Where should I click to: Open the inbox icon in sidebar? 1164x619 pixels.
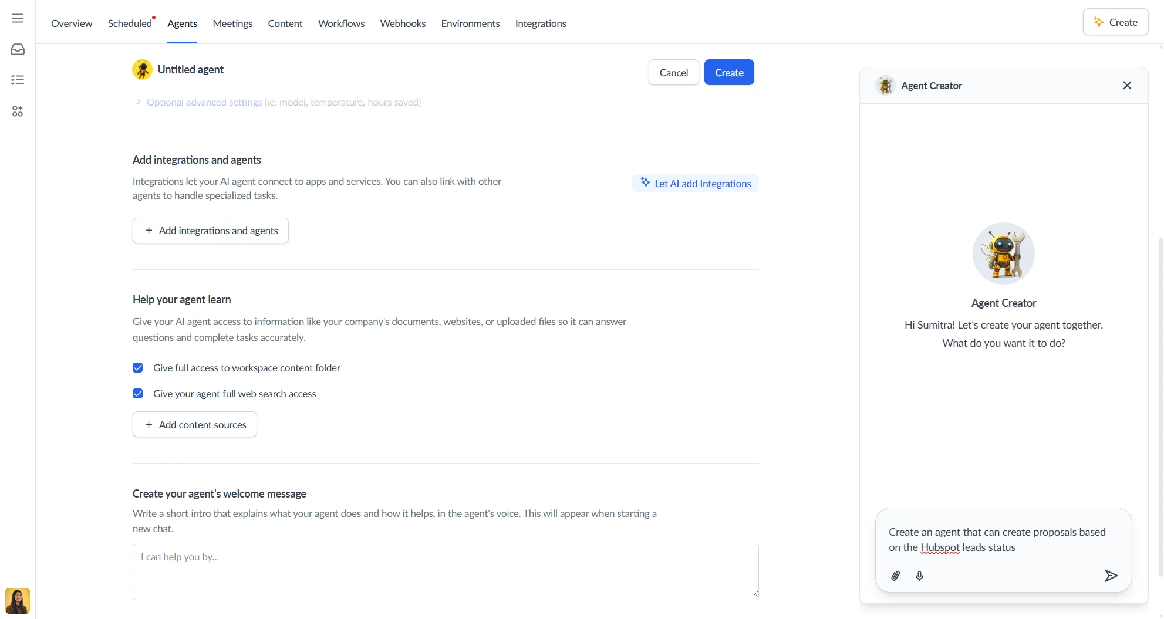pos(18,49)
